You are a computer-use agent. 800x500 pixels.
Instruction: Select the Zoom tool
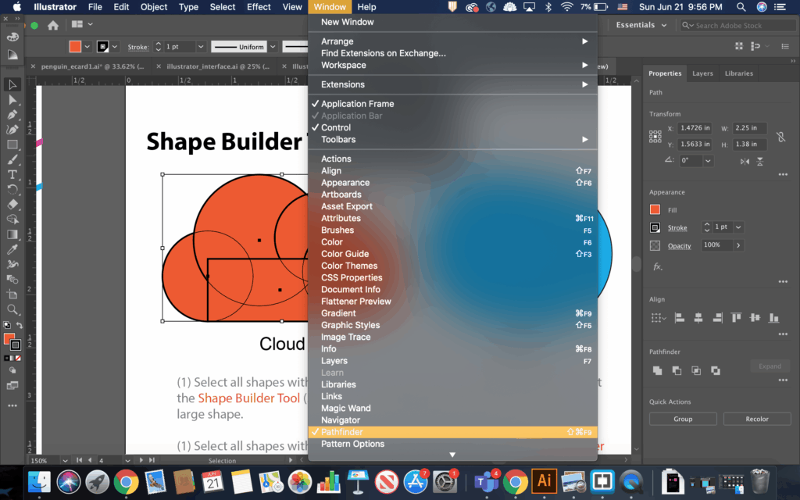(x=12, y=309)
